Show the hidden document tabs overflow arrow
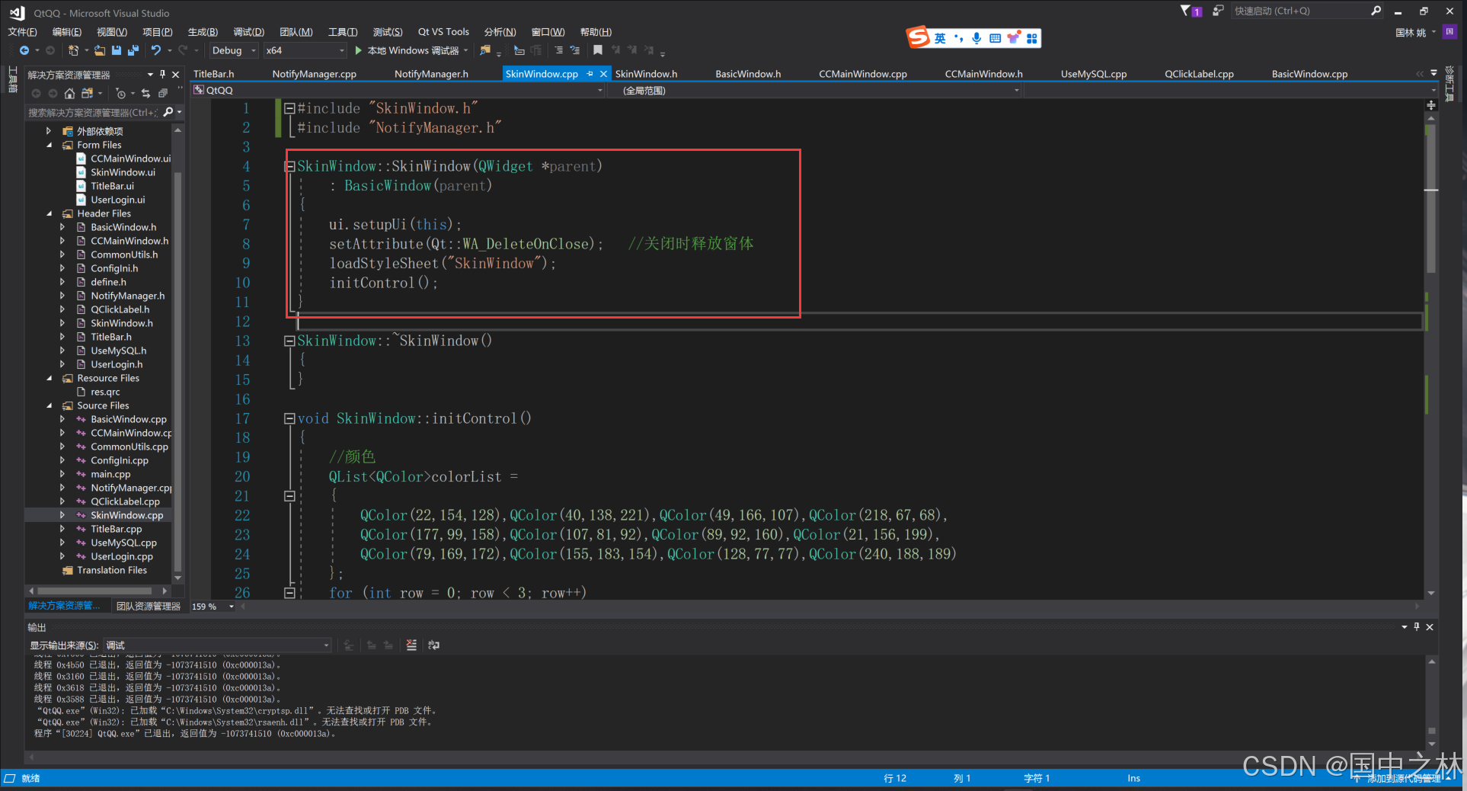Screen dimensions: 1467x791 [x=1434, y=73]
